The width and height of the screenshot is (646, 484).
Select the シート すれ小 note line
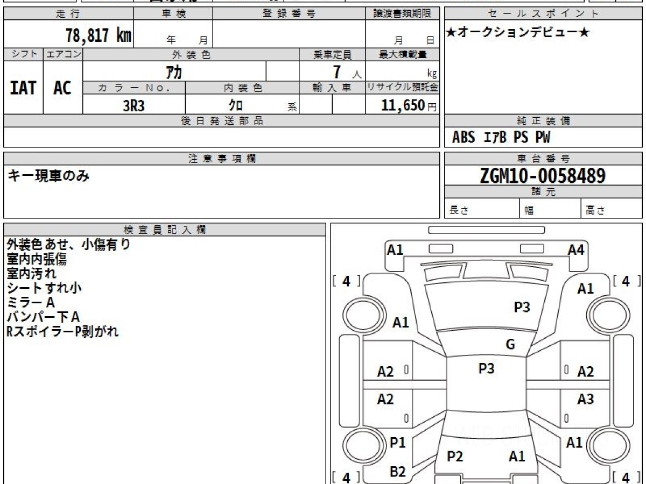point(44,288)
